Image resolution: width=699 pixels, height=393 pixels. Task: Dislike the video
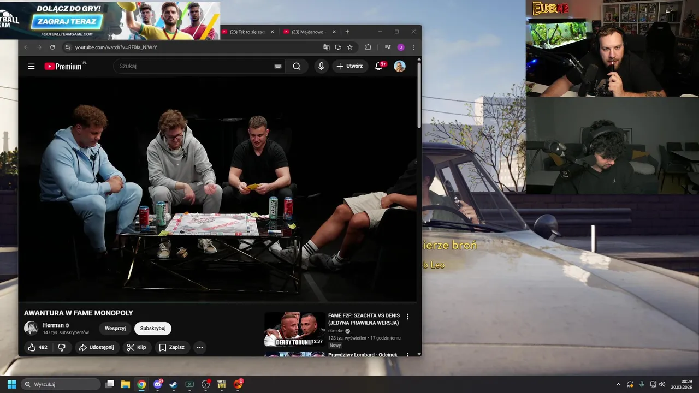tap(62, 347)
